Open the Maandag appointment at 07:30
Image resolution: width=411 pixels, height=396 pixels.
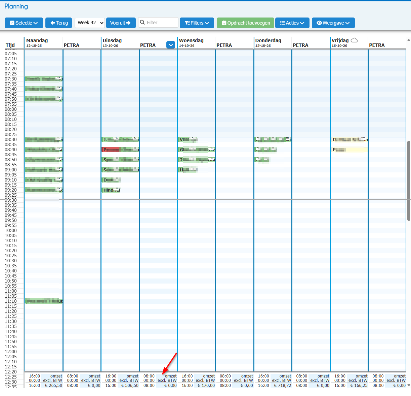[44, 79]
